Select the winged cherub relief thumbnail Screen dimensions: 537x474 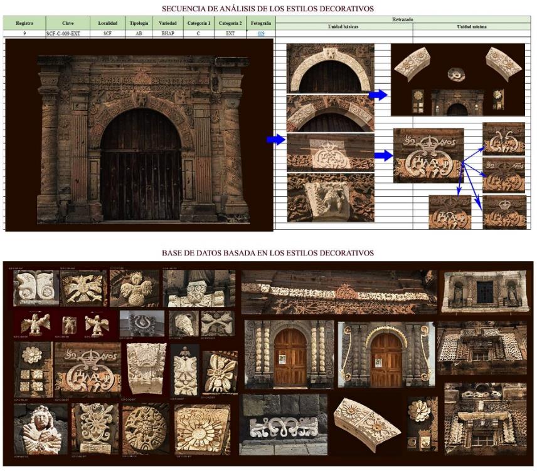pyautogui.click(x=135, y=288)
